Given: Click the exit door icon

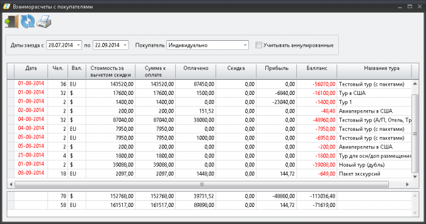Looking at the screenshot, I should tap(12, 21).
